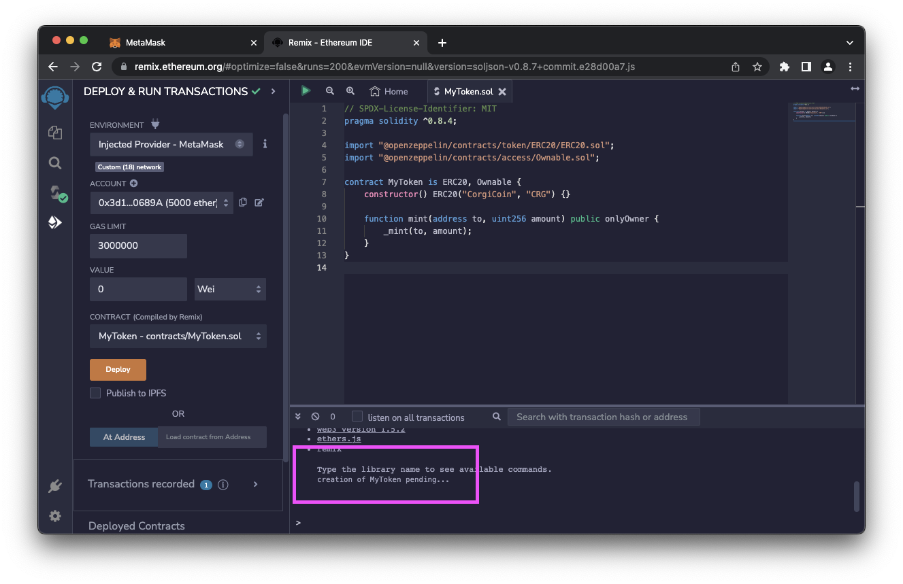Go back in browser history
Viewport: 903px width, 584px height.
click(53, 67)
